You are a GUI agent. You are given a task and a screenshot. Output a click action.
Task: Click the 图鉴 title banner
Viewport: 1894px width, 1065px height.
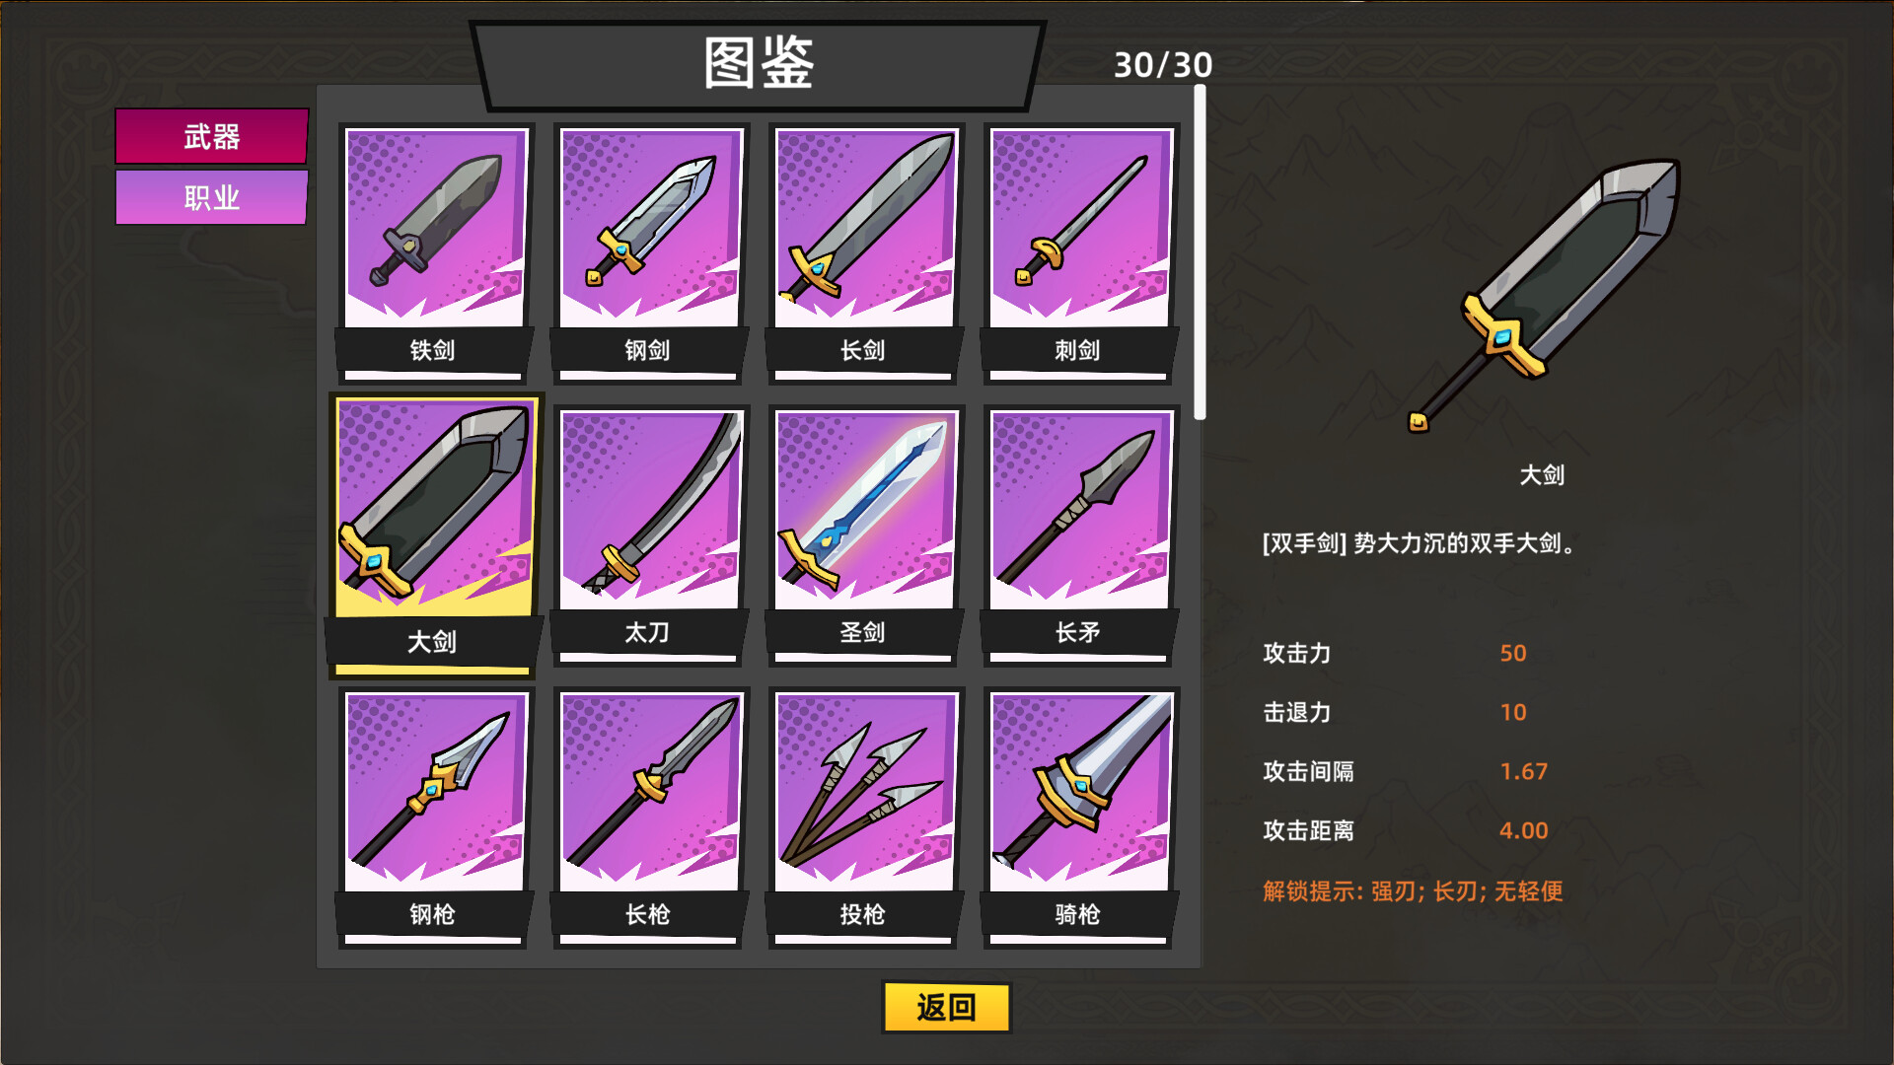(758, 65)
